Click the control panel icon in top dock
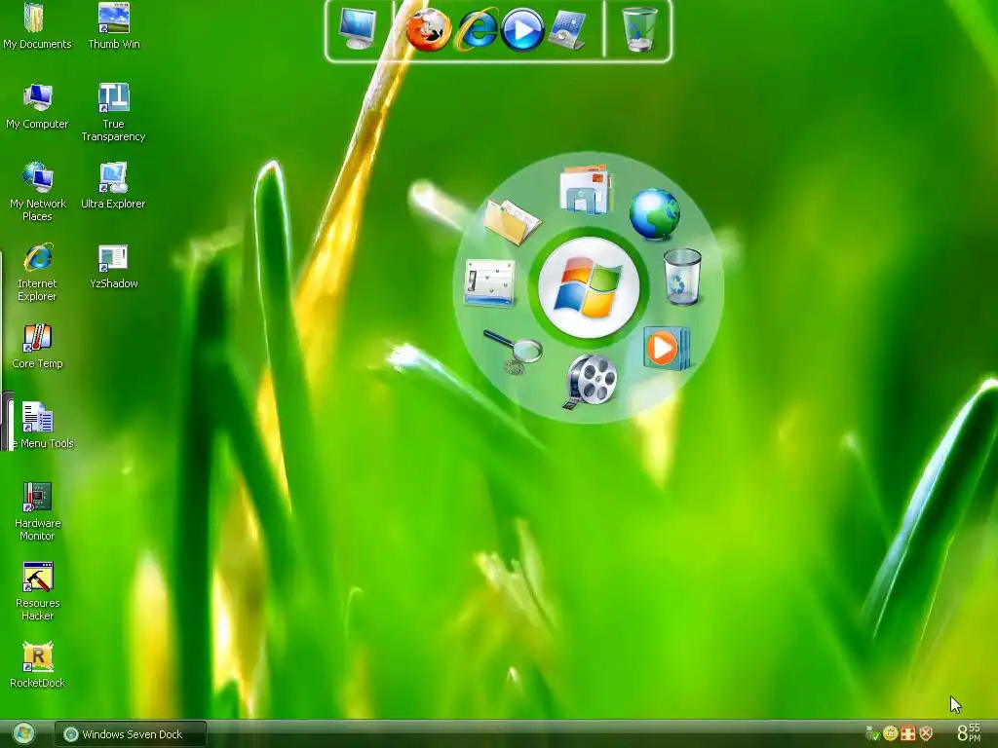 (566, 30)
